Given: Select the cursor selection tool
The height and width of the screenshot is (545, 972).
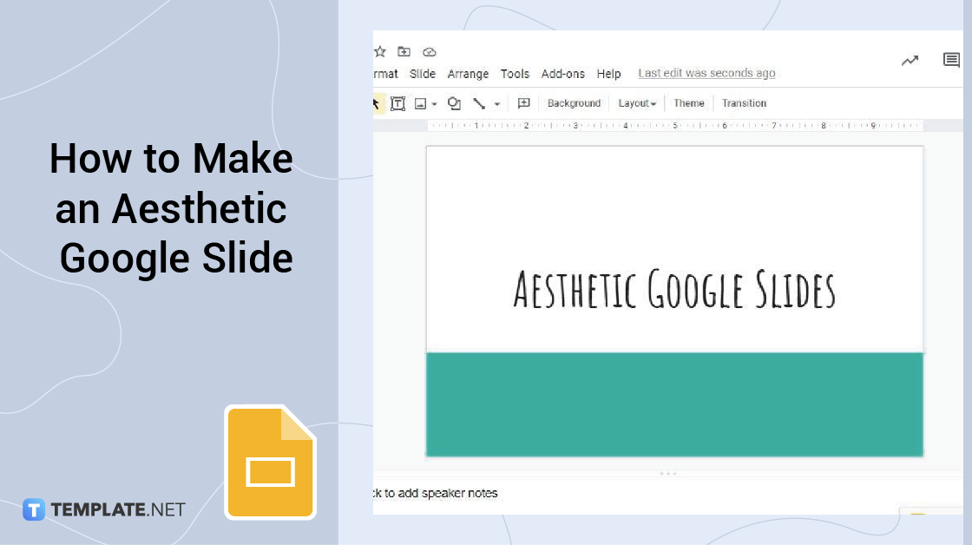Looking at the screenshot, I should pos(377,103).
